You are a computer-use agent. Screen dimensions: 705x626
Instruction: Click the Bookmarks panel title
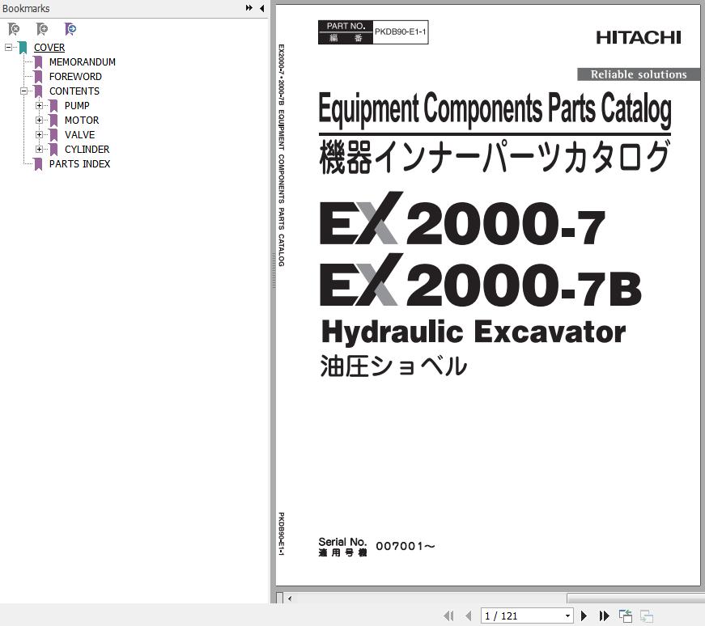pos(26,8)
